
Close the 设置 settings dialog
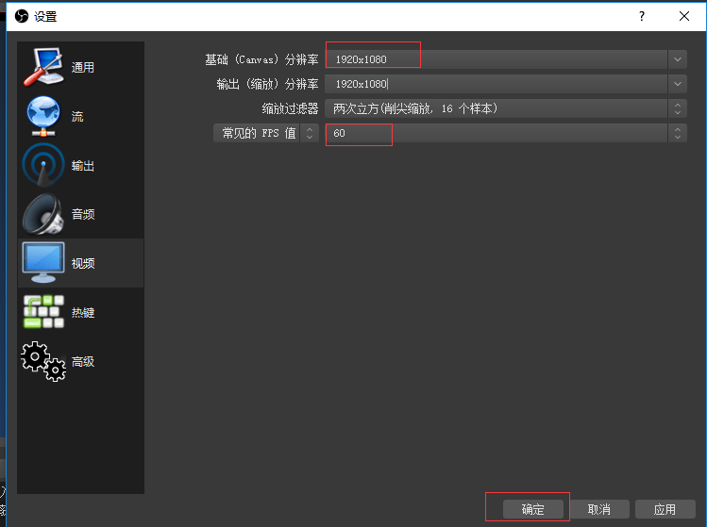(684, 16)
